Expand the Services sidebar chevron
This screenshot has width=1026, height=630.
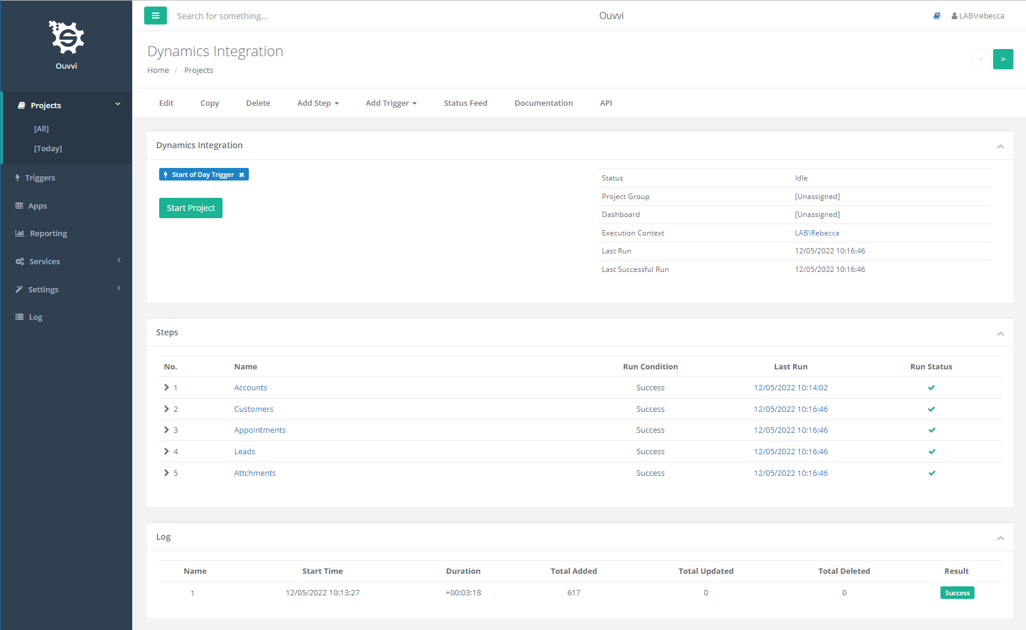pos(119,260)
